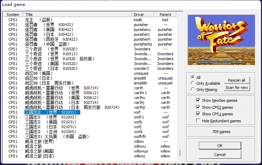Select the punisherh driver row

pyautogui.click(x=89, y=39)
